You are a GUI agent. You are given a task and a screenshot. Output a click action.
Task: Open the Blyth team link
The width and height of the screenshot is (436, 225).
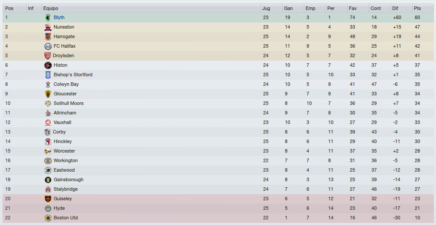coord(59,17)
